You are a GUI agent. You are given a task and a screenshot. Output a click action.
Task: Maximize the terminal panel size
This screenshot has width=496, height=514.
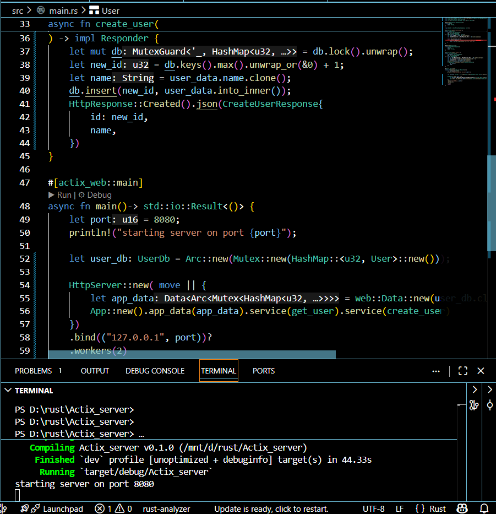pos(462,371)
